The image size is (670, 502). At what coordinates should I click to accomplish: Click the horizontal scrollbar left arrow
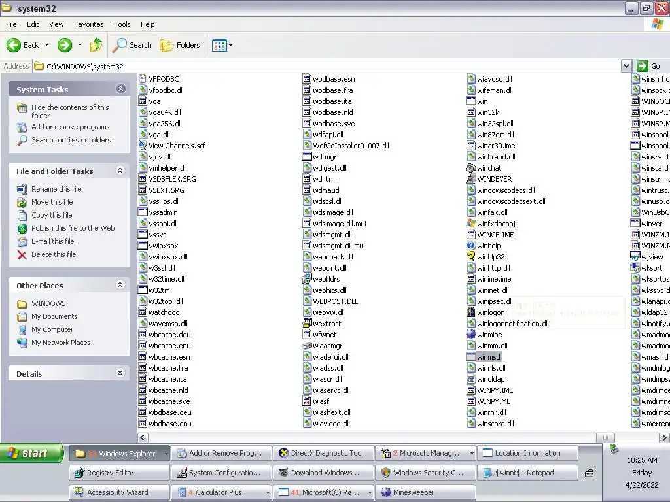pos(143,437)
